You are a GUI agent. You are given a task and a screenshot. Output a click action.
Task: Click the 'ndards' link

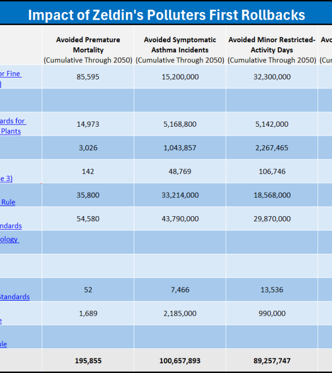(11, 226)
